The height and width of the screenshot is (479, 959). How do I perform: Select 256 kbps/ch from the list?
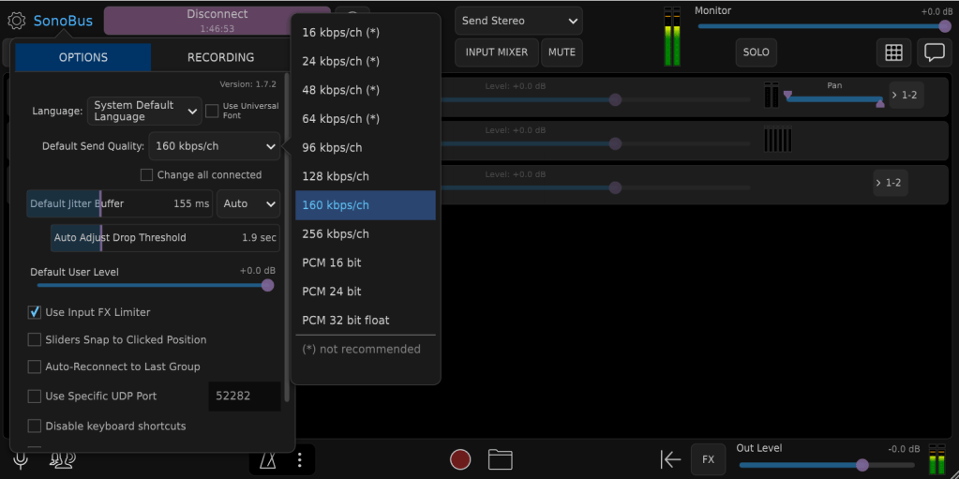coord(336,234)
